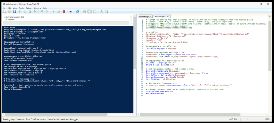Image resolution: width=274 pixels, height=123 pixels.
Task: Redo the last edit via toolbar arrow
Action: (47, 12)
